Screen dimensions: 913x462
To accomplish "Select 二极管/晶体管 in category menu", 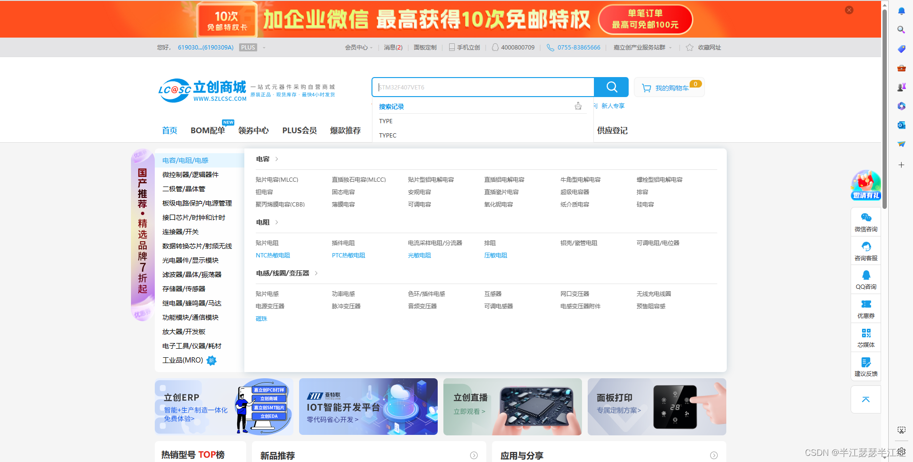I will pyautogui.click(x=184, y=189).
